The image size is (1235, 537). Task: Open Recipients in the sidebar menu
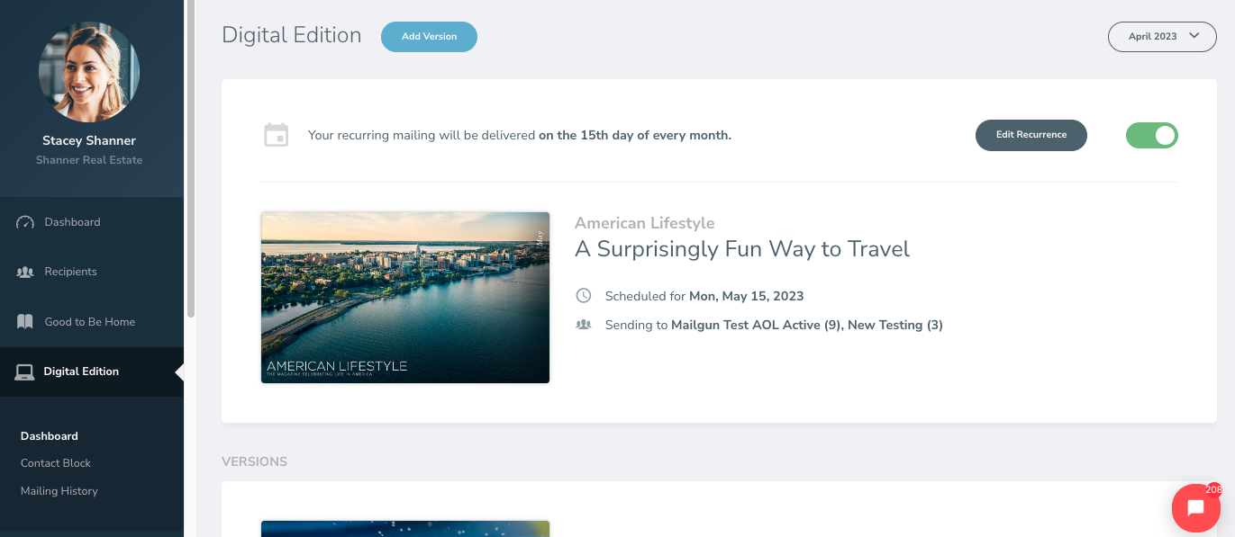[x=70, y=272]
